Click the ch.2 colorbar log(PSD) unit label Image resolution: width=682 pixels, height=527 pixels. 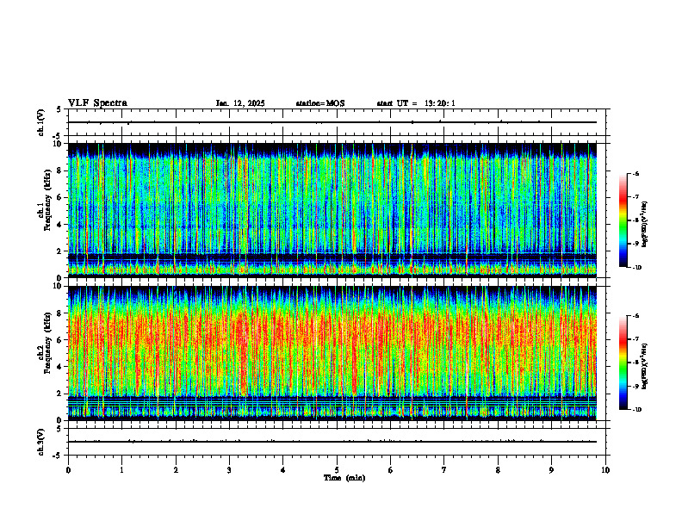tap(645, 367)
